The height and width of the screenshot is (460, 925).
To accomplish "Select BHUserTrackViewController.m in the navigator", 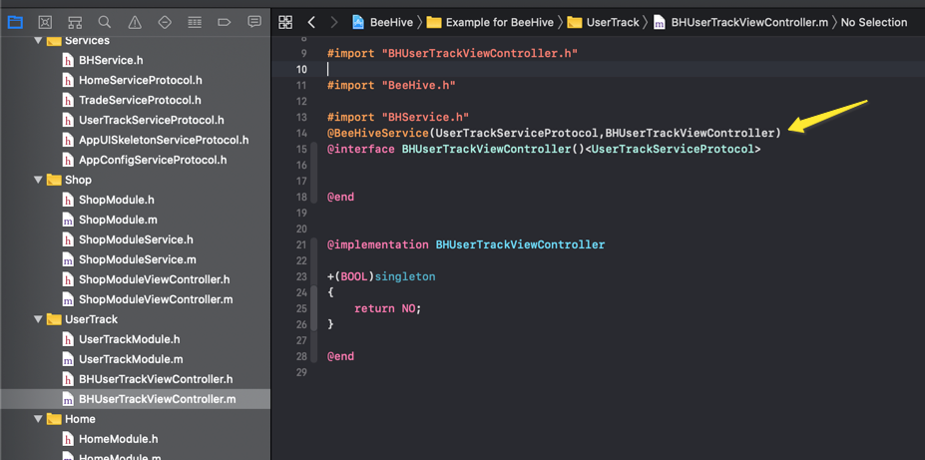I will [x=135, y=399].
